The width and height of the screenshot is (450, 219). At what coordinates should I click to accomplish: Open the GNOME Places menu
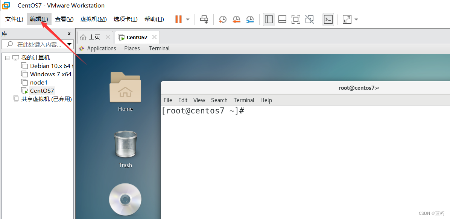pyautogui.click(x=132, y=48)
